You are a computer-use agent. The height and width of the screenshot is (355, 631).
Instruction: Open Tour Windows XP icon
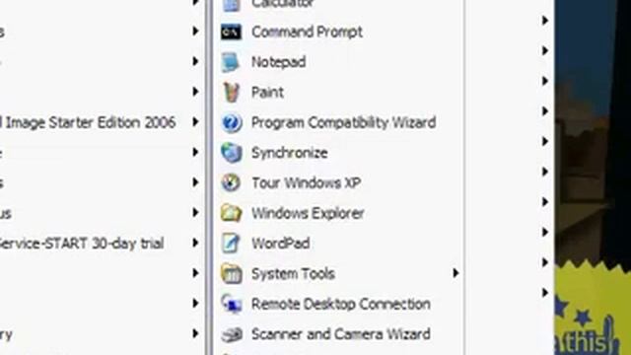coord(231,182)
